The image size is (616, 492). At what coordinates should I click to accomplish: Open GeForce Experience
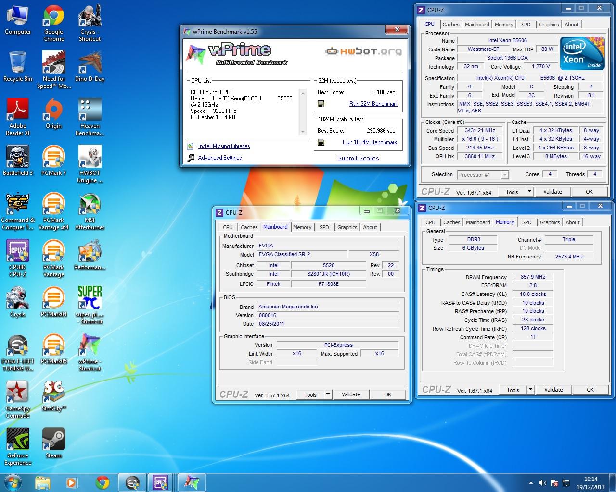[x=18, y=447]
